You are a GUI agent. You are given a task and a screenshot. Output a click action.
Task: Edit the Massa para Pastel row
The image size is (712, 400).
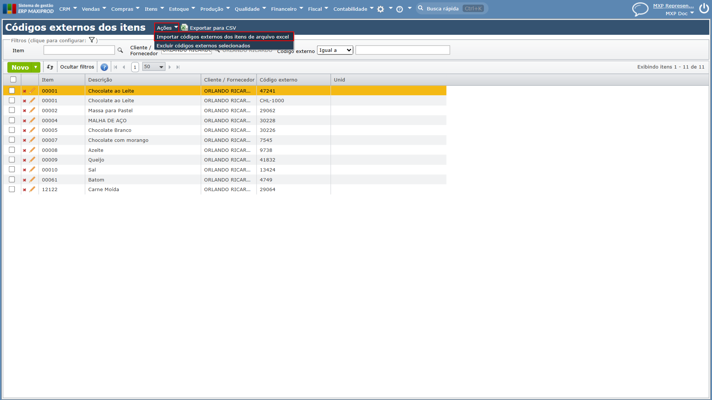[32, 110]
